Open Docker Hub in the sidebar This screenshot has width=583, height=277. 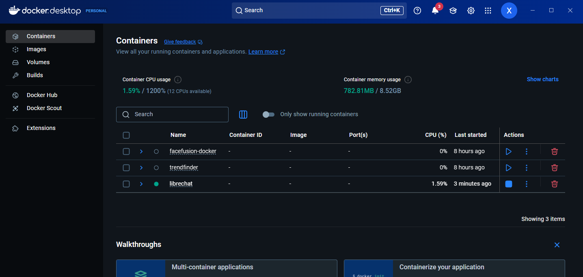50,95
